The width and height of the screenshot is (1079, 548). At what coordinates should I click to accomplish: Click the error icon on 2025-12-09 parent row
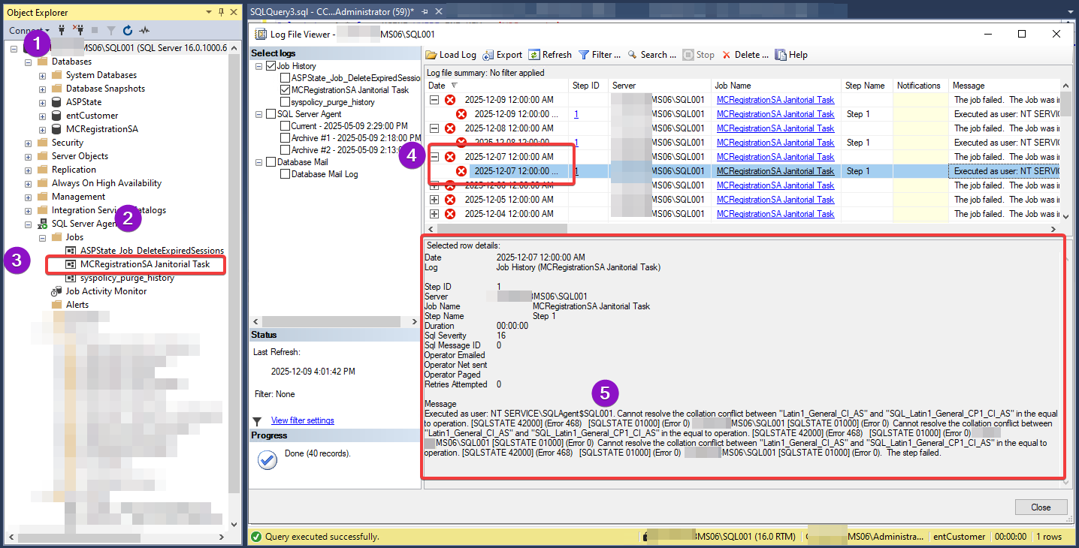(450, 100)
